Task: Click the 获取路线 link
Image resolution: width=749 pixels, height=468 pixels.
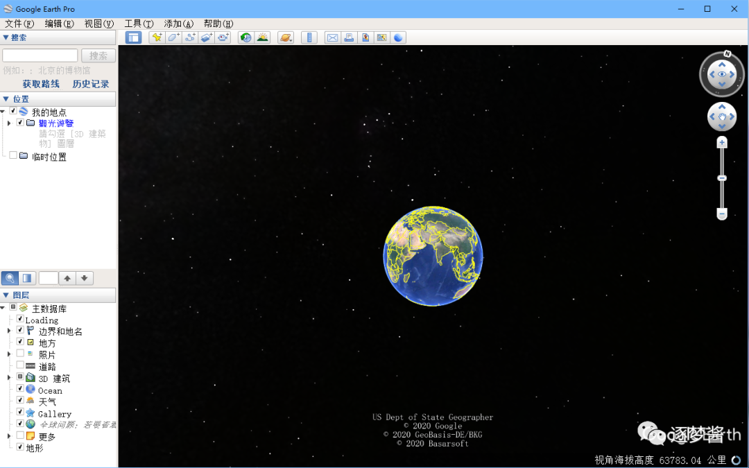Action: click(x=41, y=84)
